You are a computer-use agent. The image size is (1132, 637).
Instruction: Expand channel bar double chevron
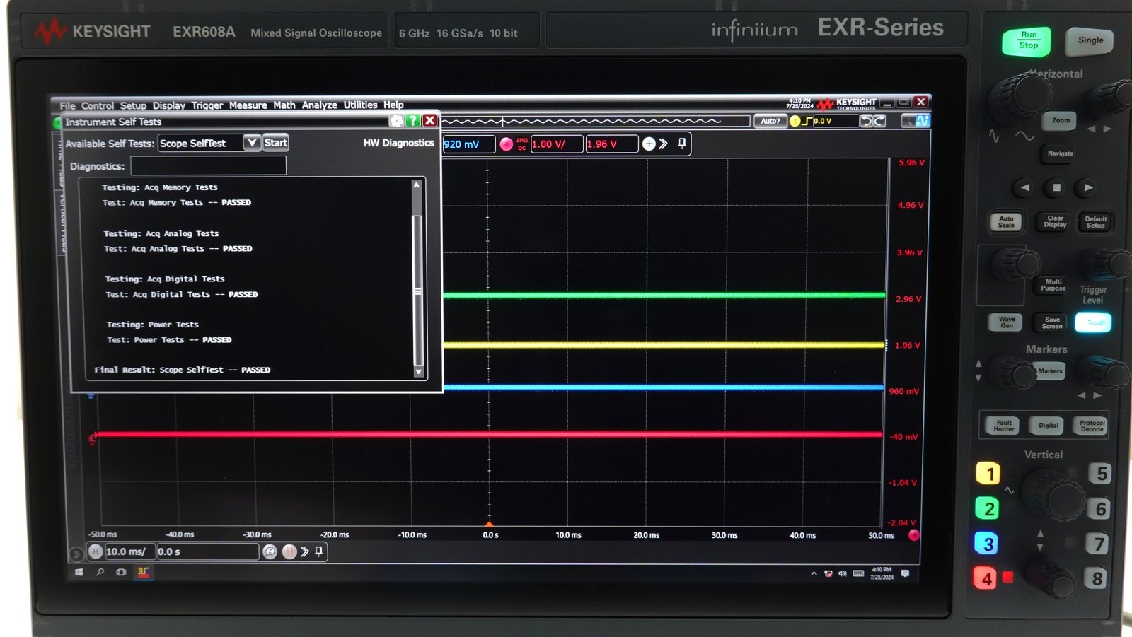coord(663,144)
